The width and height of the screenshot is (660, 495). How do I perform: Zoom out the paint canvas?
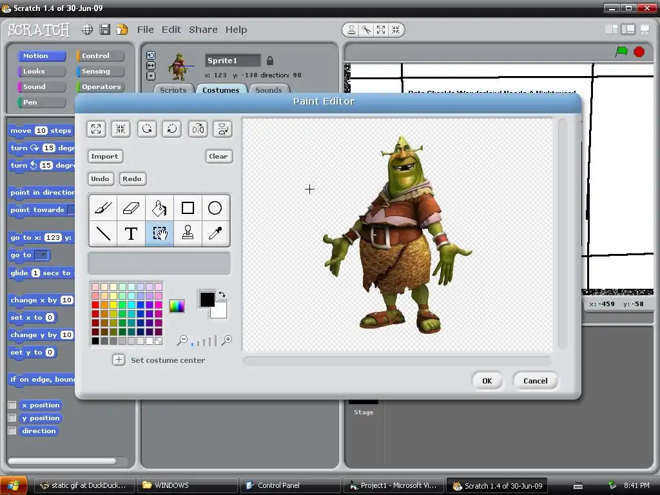tap(182, 340)
